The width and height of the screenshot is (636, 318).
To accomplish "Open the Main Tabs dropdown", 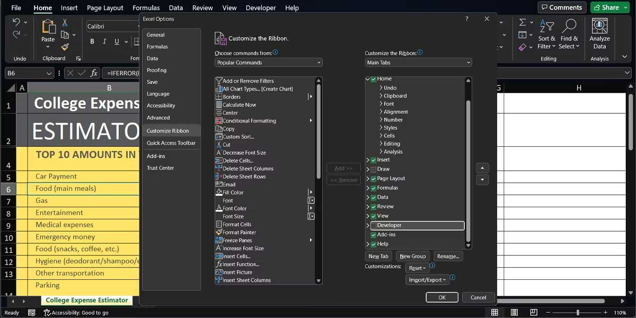I will (418, 62).
